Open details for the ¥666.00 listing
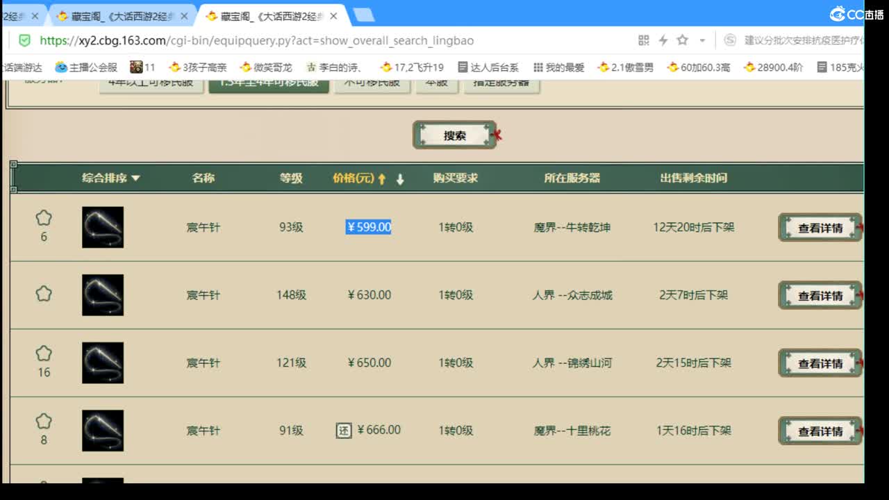This screenshot has height=500, width=889. coord(820,431)
